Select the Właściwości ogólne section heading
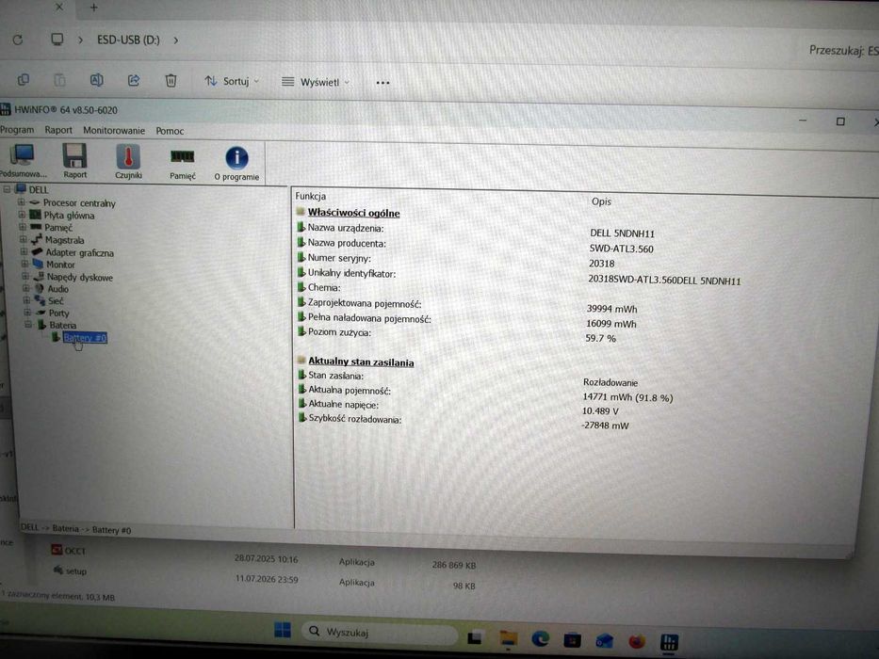Image resolution: width=879 pixels, height=659 pixels. click(353, 213)
